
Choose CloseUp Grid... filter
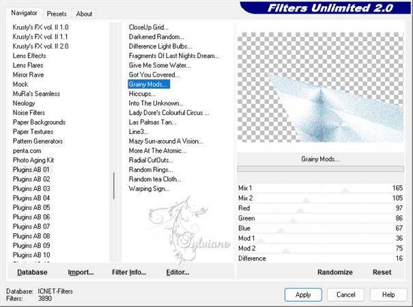[x=149, y=27]
